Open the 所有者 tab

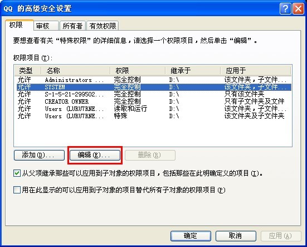[x=72, y=26]
